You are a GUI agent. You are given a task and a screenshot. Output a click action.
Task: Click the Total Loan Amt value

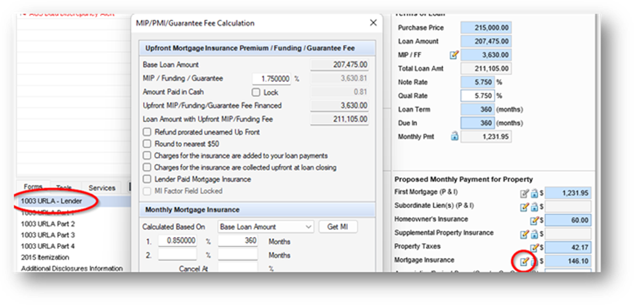click(486, 68)
